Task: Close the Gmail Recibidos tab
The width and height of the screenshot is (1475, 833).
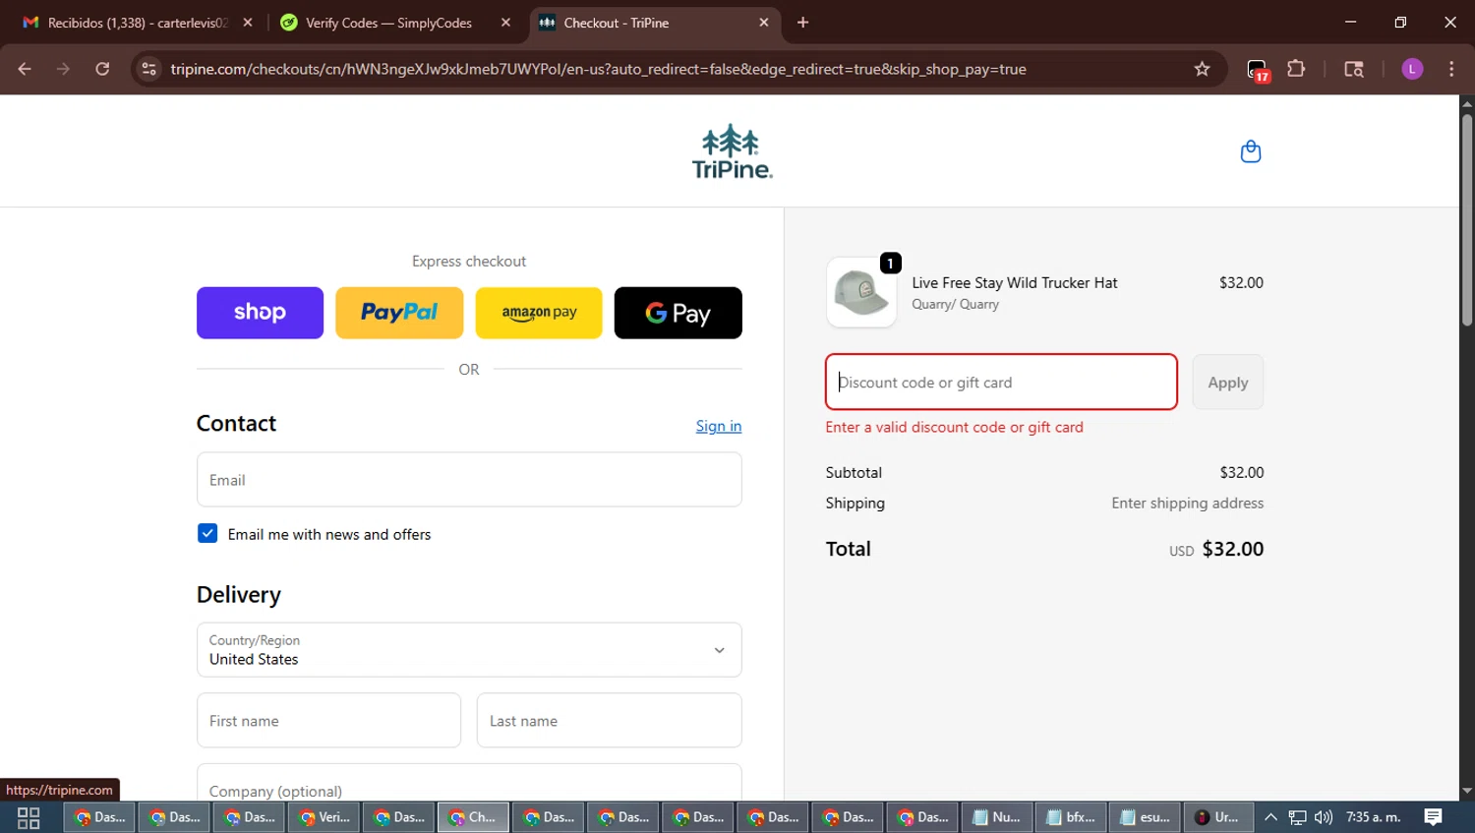Action: [x=248, y=23]
